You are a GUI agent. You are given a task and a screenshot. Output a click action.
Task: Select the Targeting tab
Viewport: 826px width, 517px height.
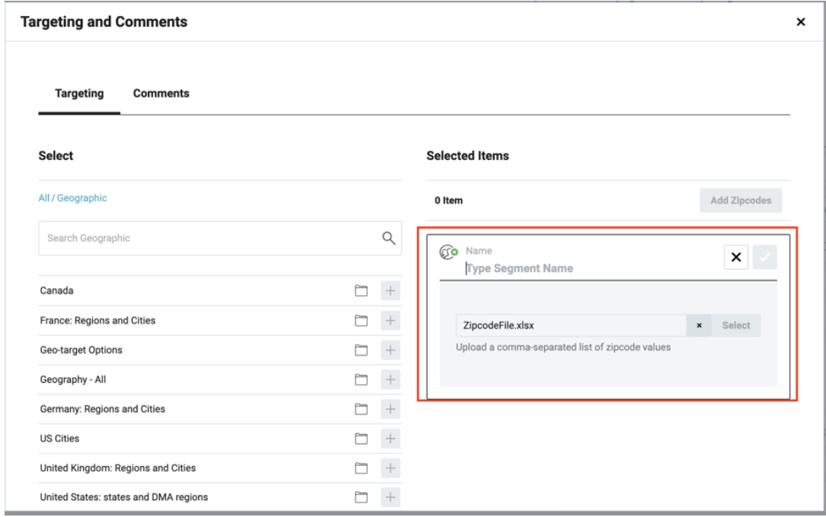pos(79,94)
